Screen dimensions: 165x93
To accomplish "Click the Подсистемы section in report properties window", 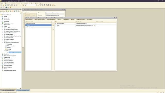I will click(28, 14).
